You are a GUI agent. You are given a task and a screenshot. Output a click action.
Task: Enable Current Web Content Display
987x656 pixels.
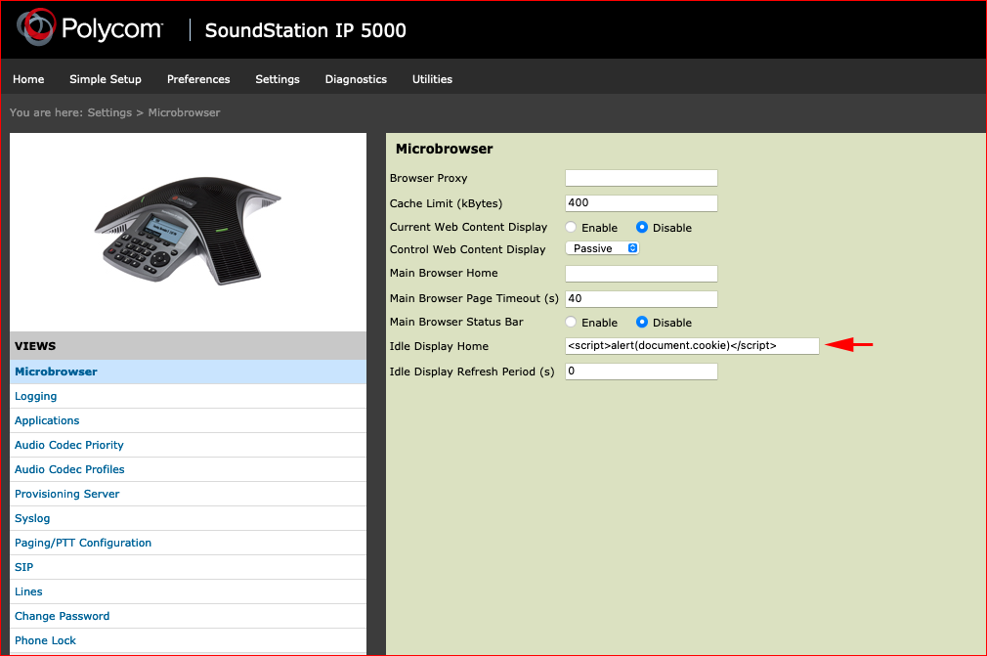(571, 227)
